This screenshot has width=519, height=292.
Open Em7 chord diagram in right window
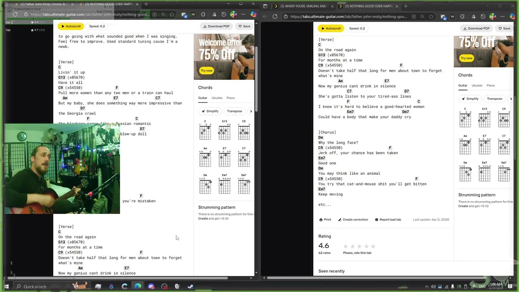point(485,172)
